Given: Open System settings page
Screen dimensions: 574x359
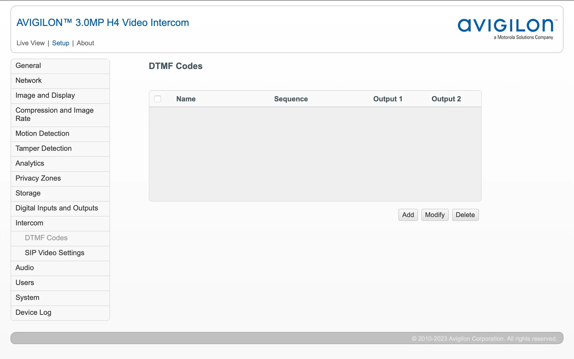Looking at the screenshot, I should [x=60, y=298].
